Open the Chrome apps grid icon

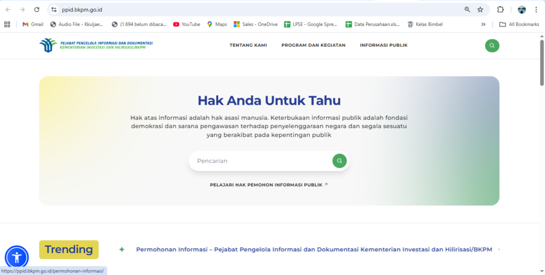(x=7, y=24)
